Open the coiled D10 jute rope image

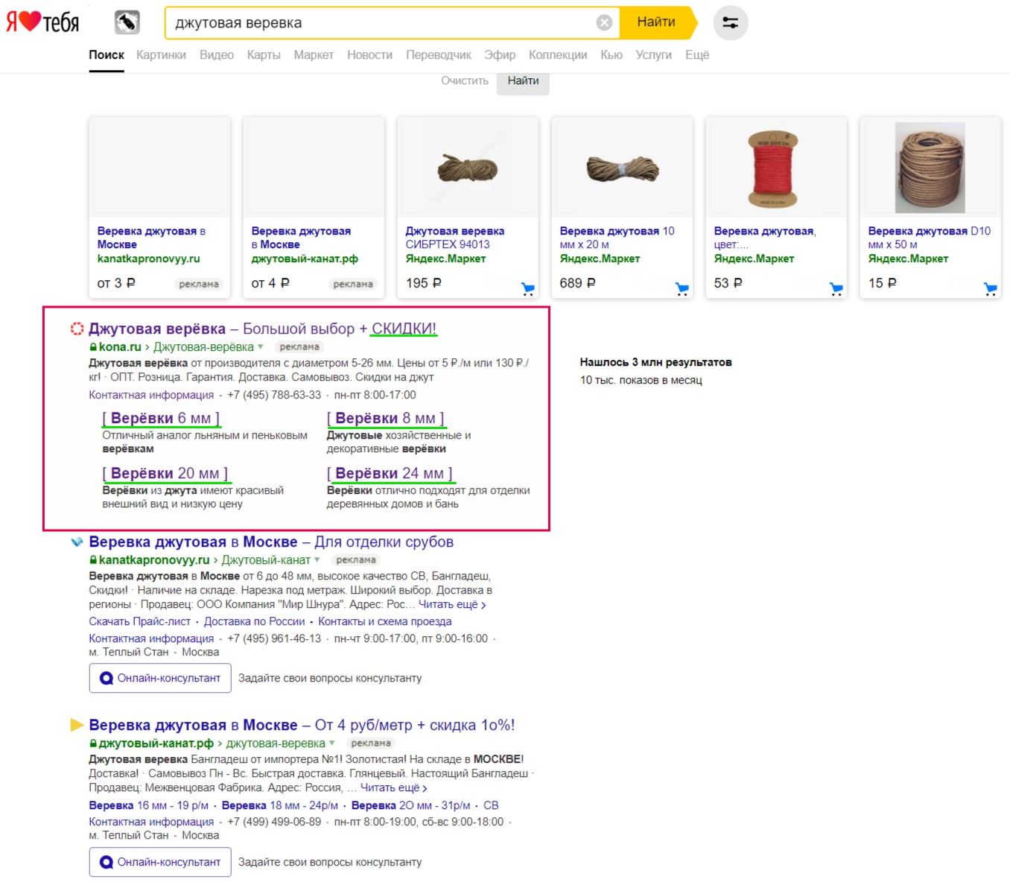click(x=930, y=168)
